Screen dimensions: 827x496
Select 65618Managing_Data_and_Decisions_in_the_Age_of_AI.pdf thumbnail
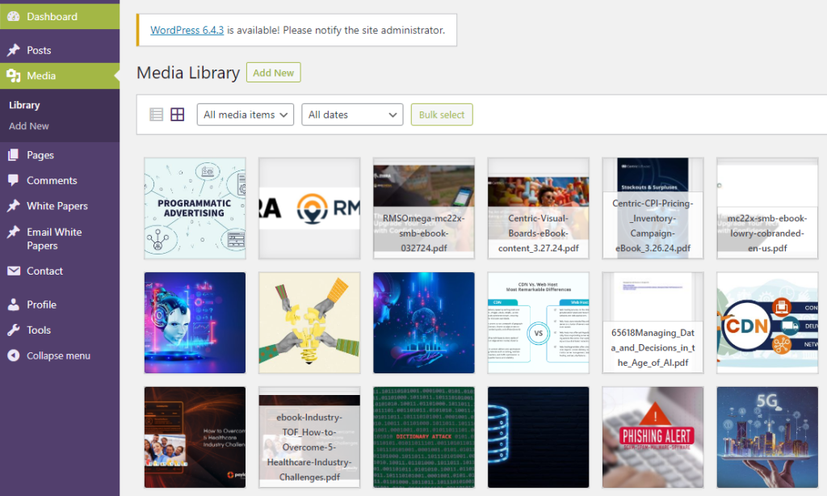pyautogui.click(x=653, y=323)
